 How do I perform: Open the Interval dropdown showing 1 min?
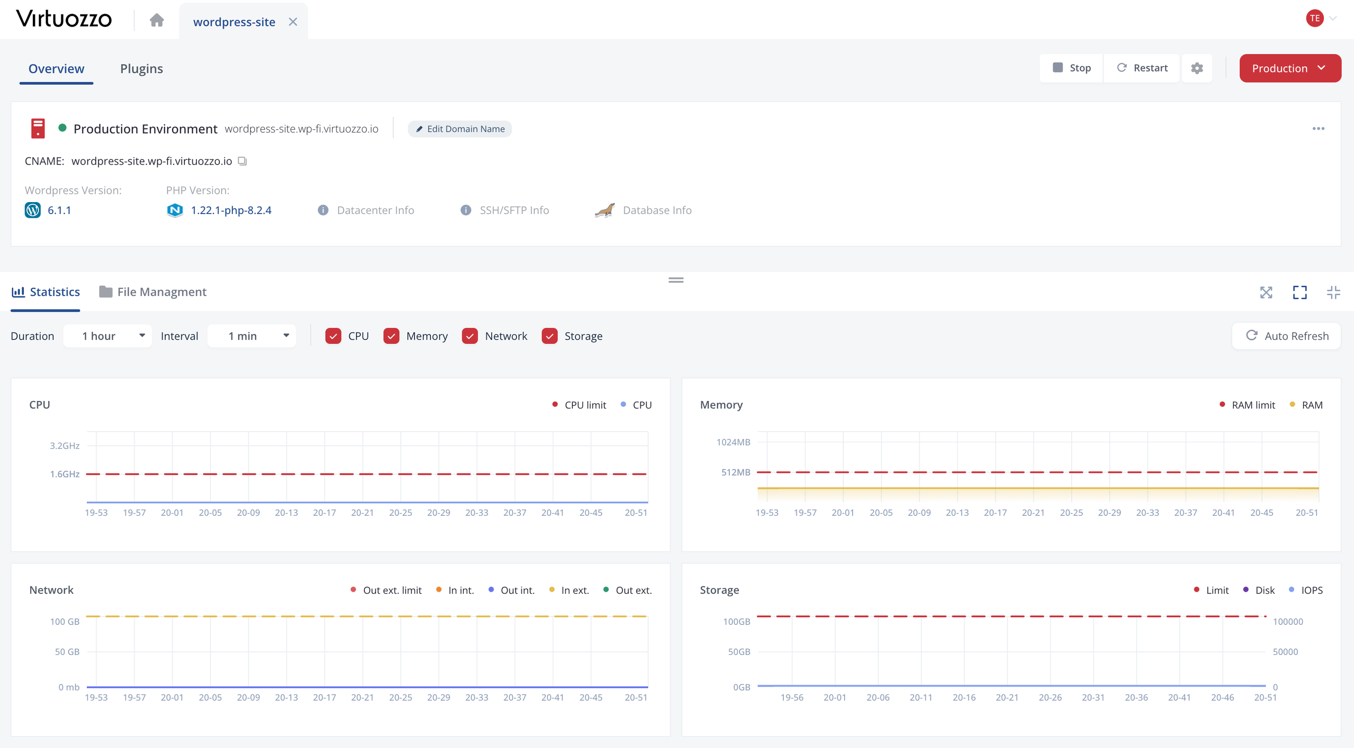252,336
